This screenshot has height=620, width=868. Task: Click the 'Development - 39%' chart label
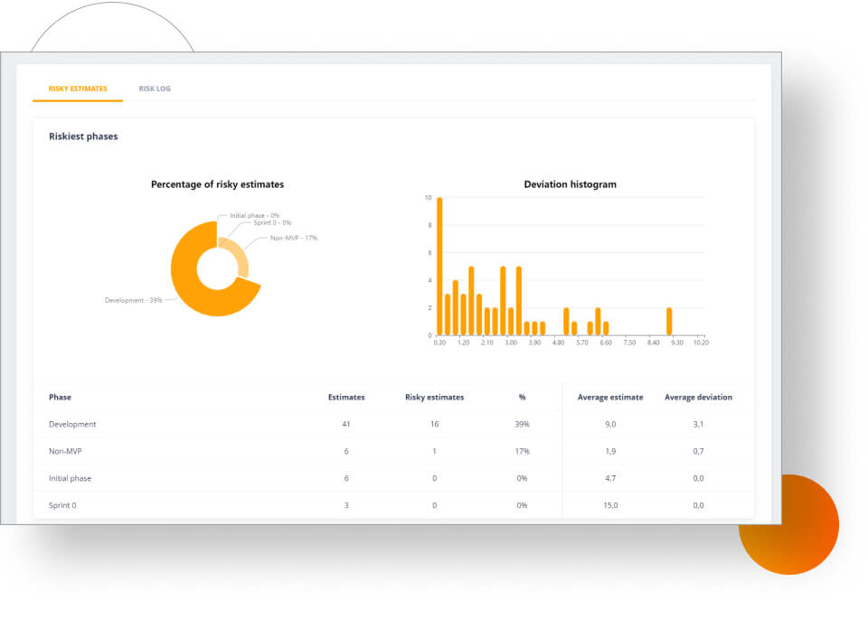[133, 300]
